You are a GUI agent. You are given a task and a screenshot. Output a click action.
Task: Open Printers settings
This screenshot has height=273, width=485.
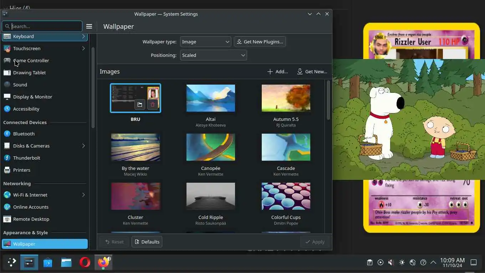point(45,170)
